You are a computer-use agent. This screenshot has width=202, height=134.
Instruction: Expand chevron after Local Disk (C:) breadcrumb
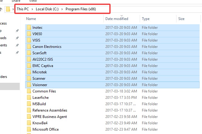coord(62,9)
